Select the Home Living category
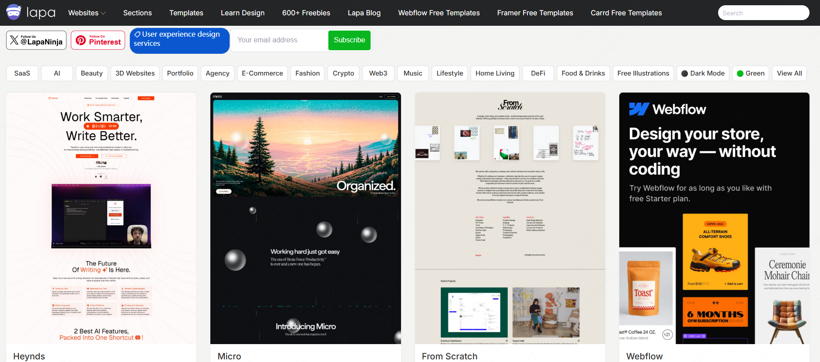 click(495, 73)
